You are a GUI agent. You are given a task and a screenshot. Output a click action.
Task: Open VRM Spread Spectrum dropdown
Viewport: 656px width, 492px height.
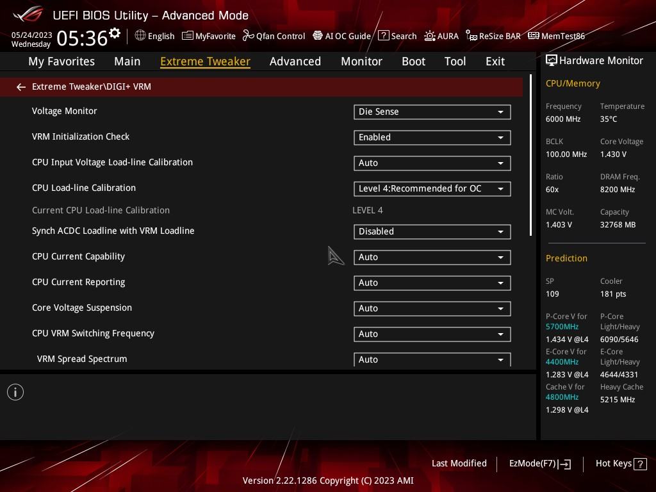432,359
